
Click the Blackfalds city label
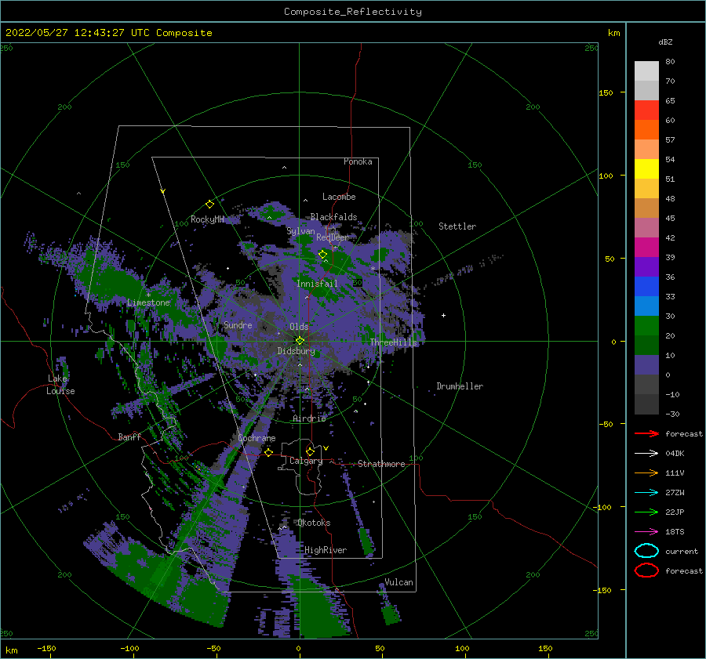click(333, 217)
